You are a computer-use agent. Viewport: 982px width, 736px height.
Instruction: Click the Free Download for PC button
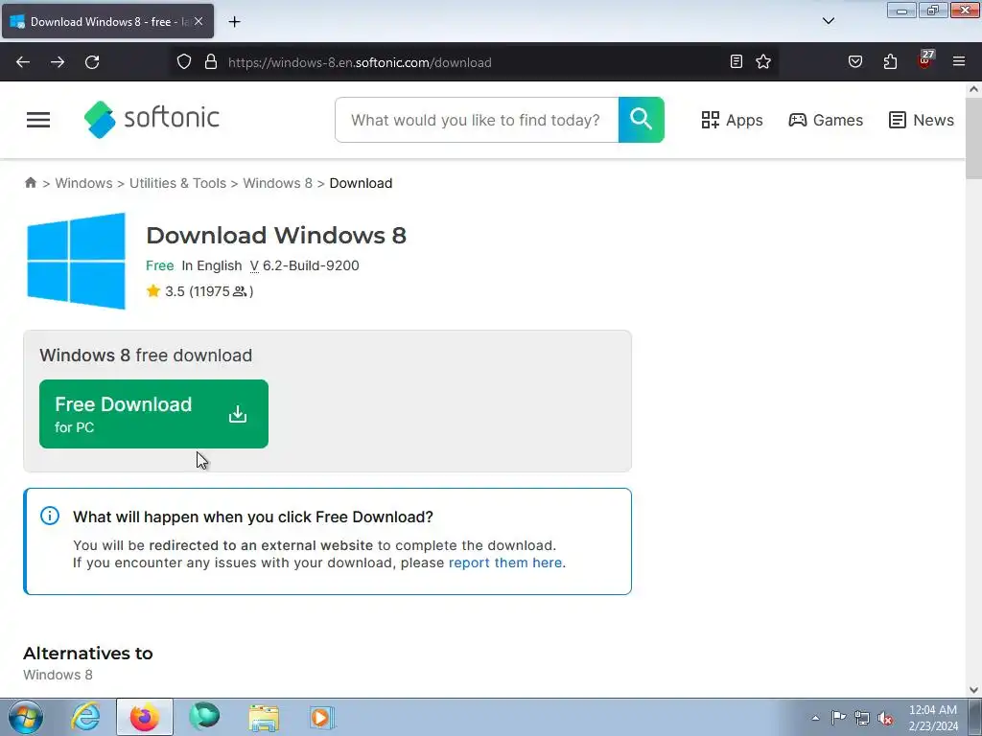click(x=153, y=414)
